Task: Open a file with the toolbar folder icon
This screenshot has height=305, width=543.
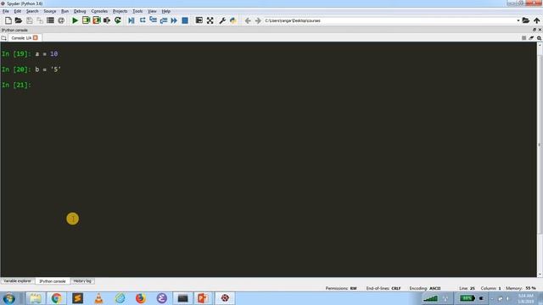Action: [19, 20]
